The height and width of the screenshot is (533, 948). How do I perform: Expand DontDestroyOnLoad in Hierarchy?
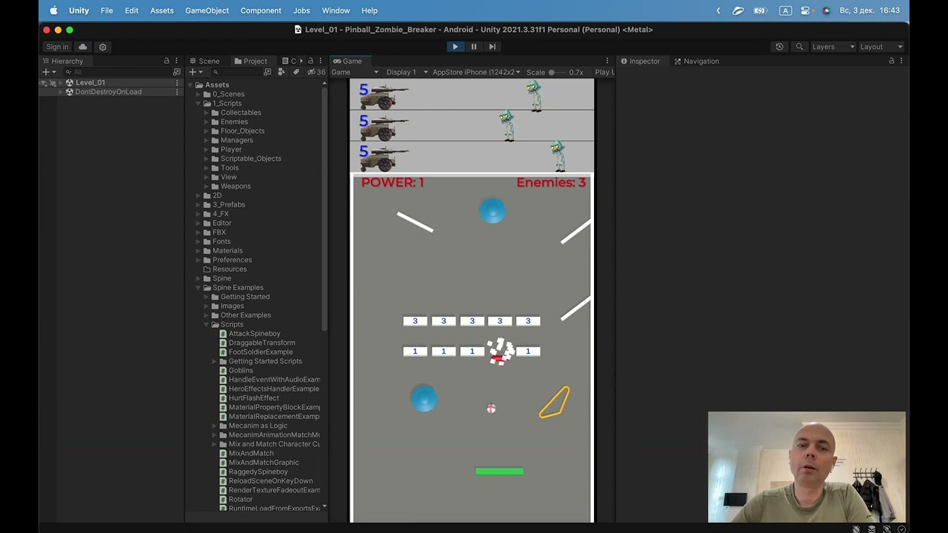click(61, 92)
